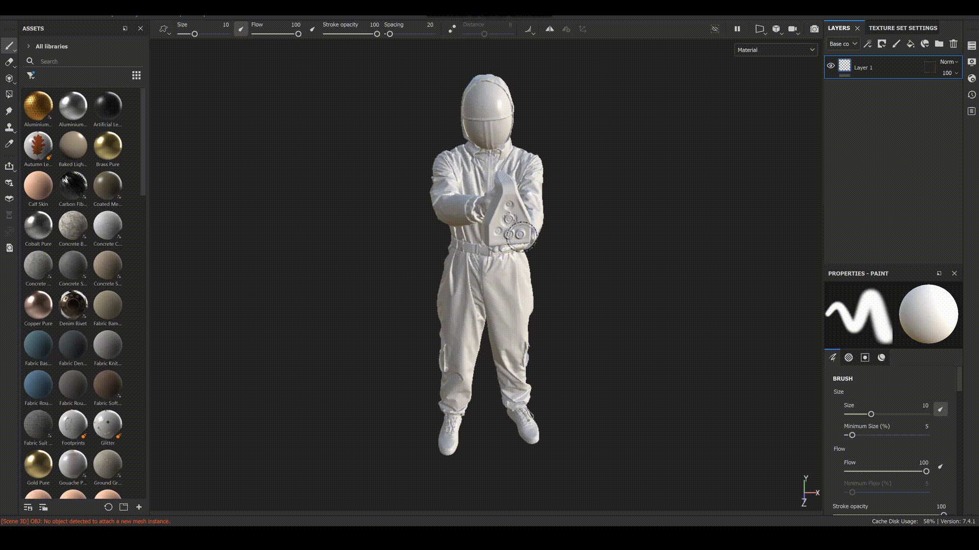Screen dimensions: 979x550
Task: Toggle Layer 1 visibility eye
Action: [831, 66]
